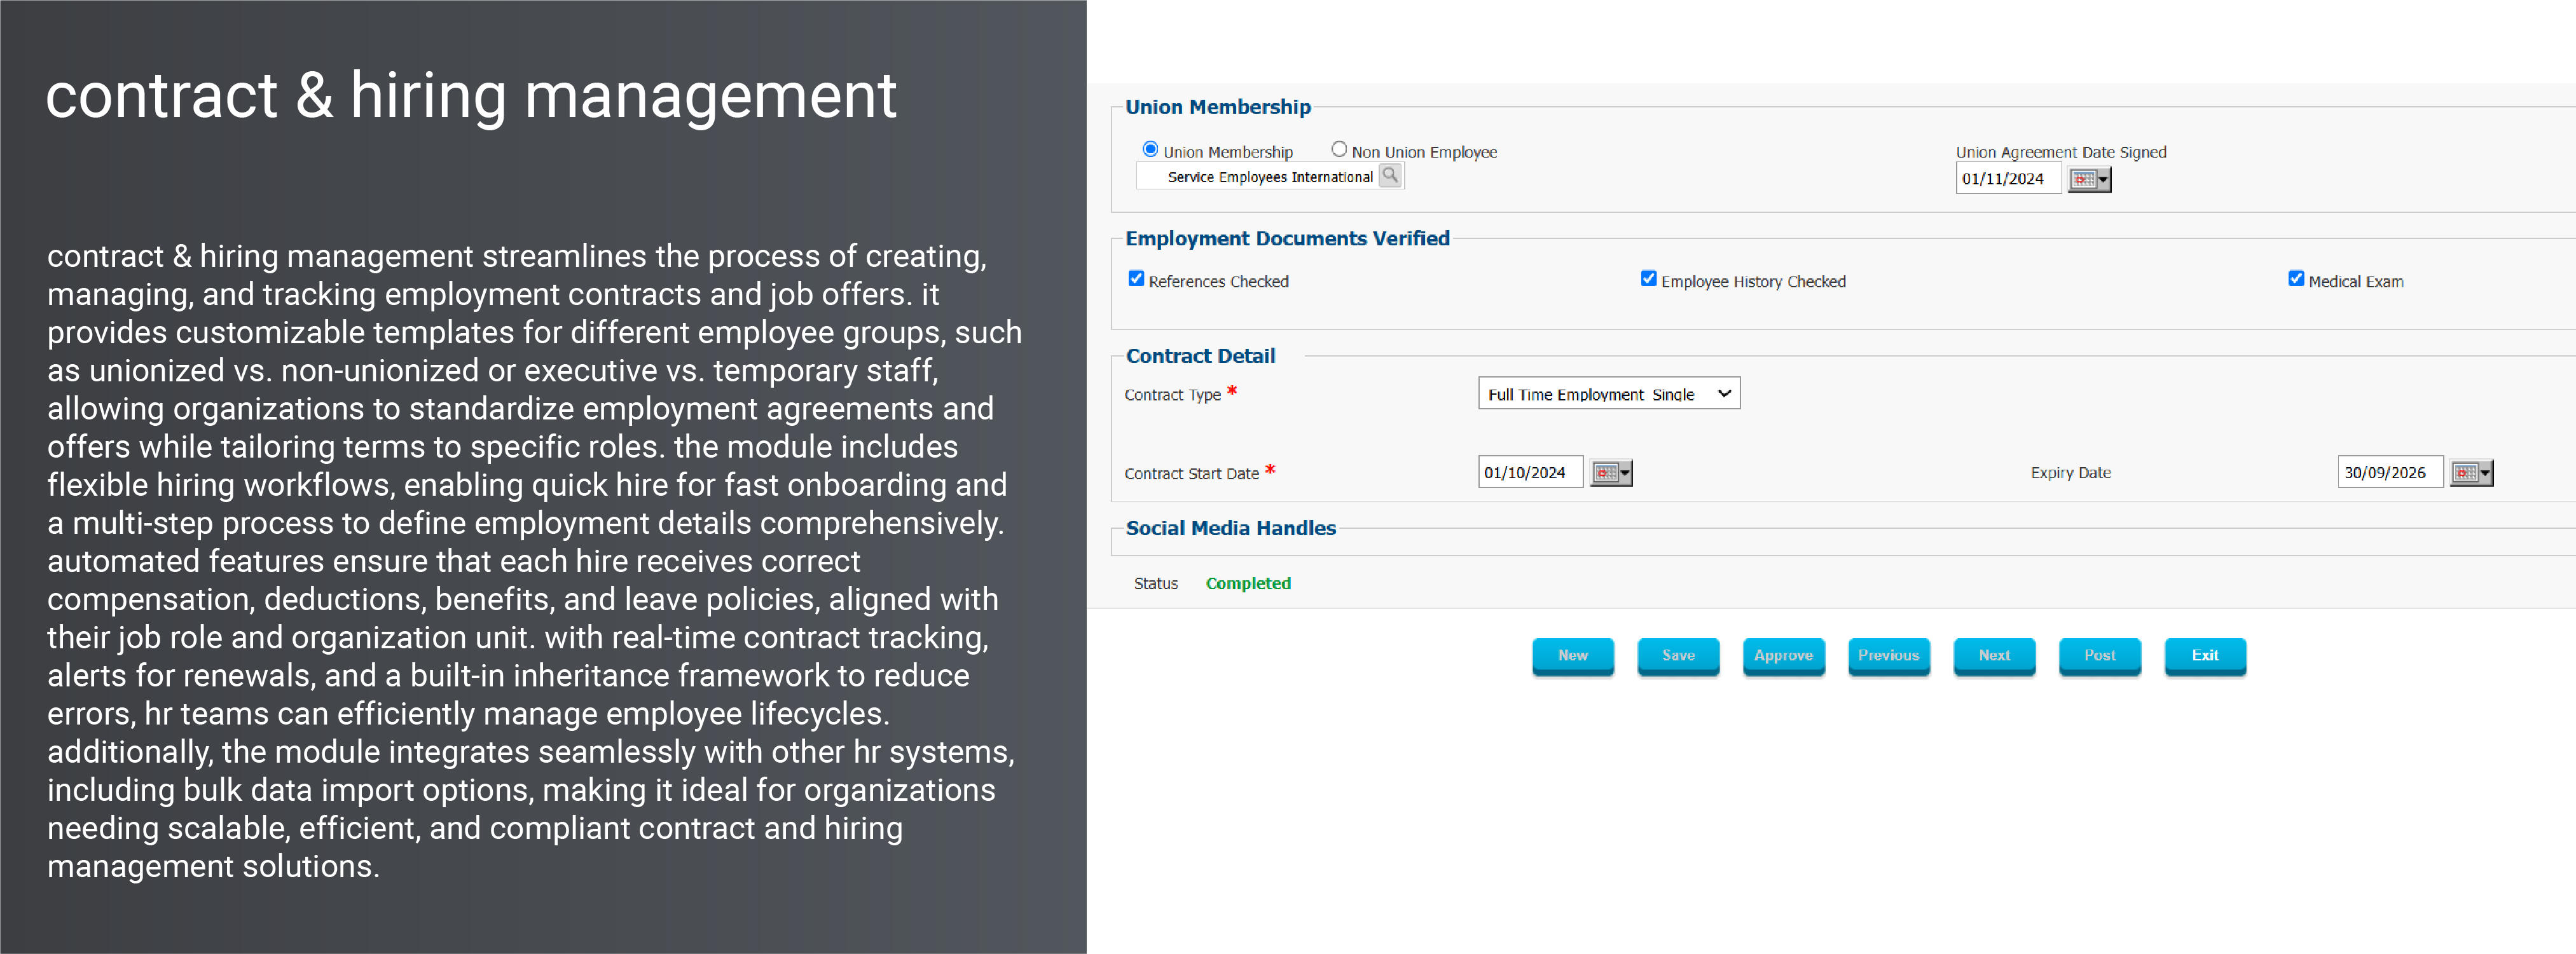This screenshot has width=2576, height=954.
Task: Focus the Expiry Date input field
Action: (2390, 472)
